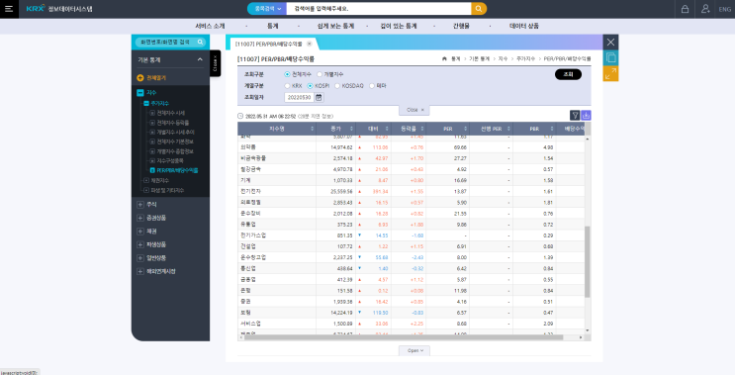Viewport: 735px width, 375px height.
Task: Open the 데이터 상품 top menu
Action: point(524,27)
